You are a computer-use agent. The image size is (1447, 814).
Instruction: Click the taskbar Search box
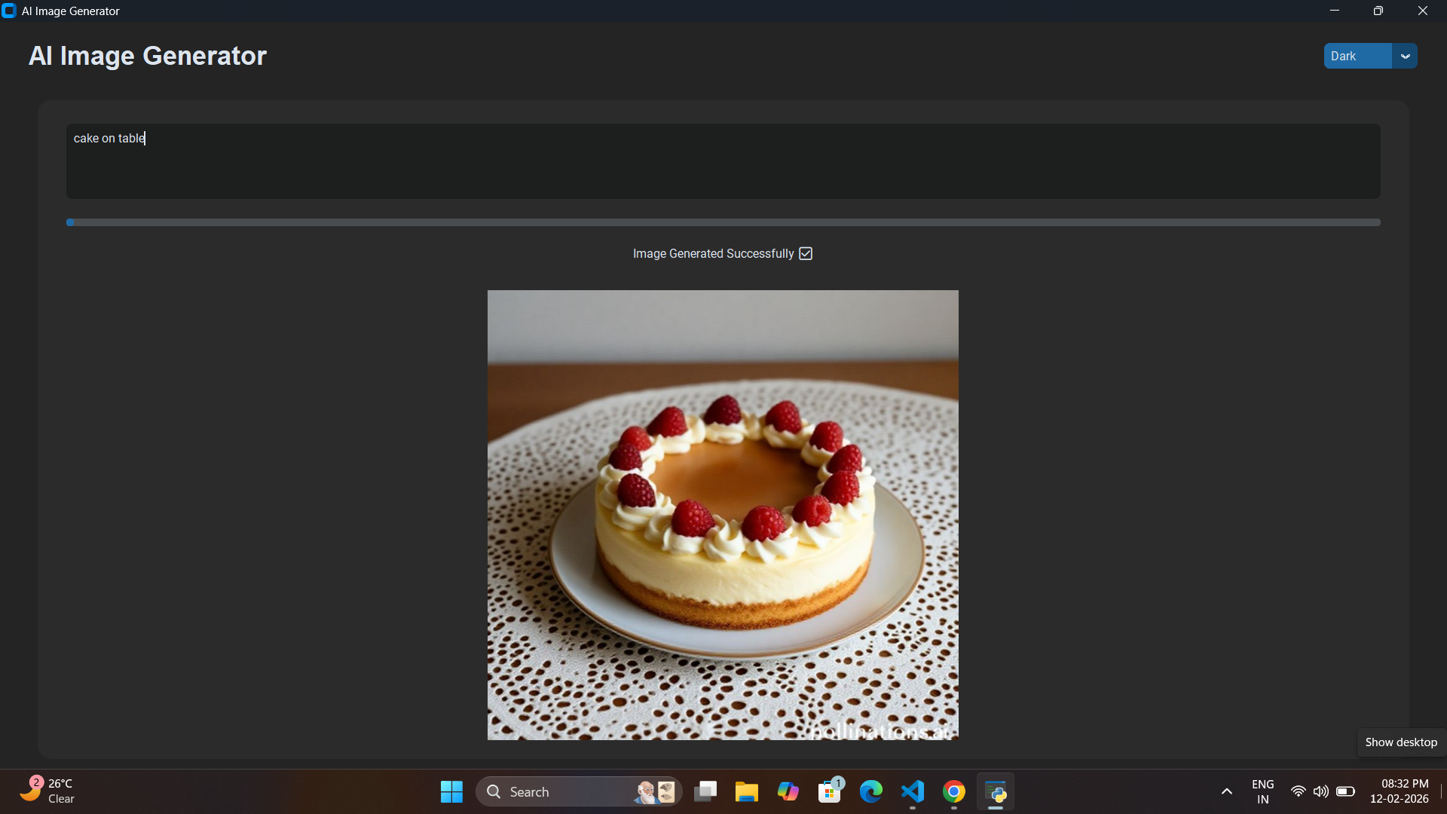579,792
